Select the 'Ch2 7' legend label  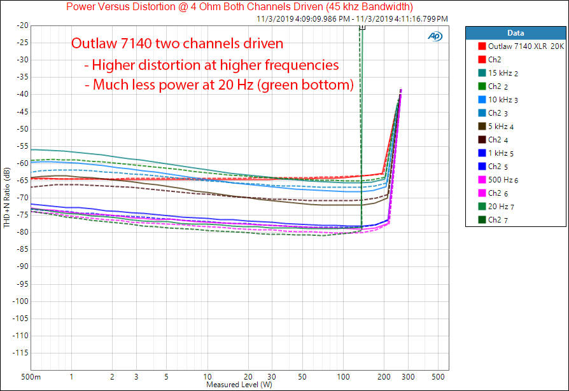click(x=498, y=220)
